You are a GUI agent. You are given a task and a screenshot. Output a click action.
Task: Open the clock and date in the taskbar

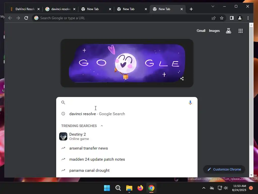239,188
